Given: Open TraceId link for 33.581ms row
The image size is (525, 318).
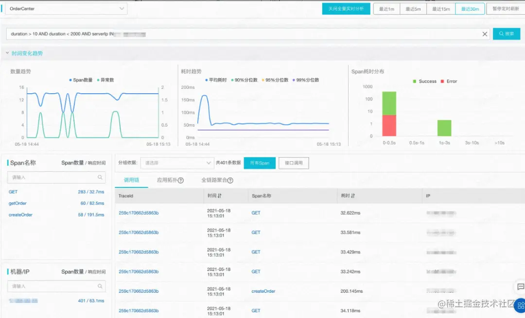Looking at the screenshot, I should 139,233.
